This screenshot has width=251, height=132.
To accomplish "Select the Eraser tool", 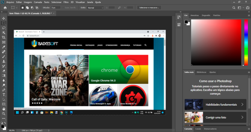I will (4, 71).
